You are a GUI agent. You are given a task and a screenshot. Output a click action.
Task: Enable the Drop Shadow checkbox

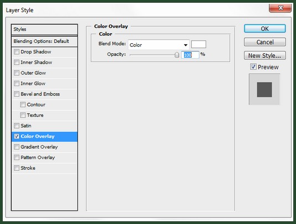(17, 52)
